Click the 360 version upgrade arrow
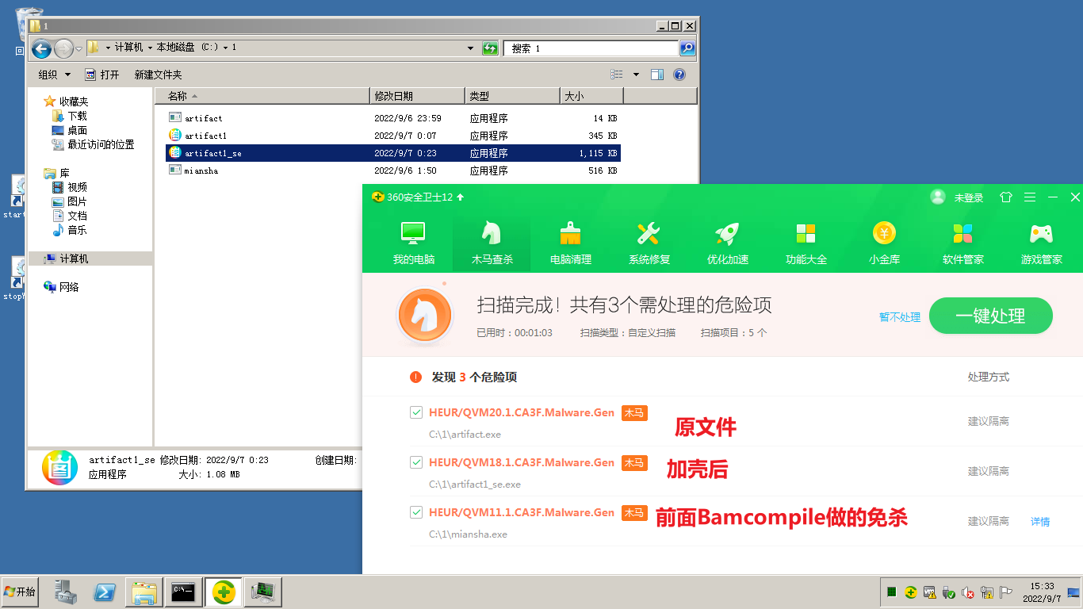 [461, 197]
